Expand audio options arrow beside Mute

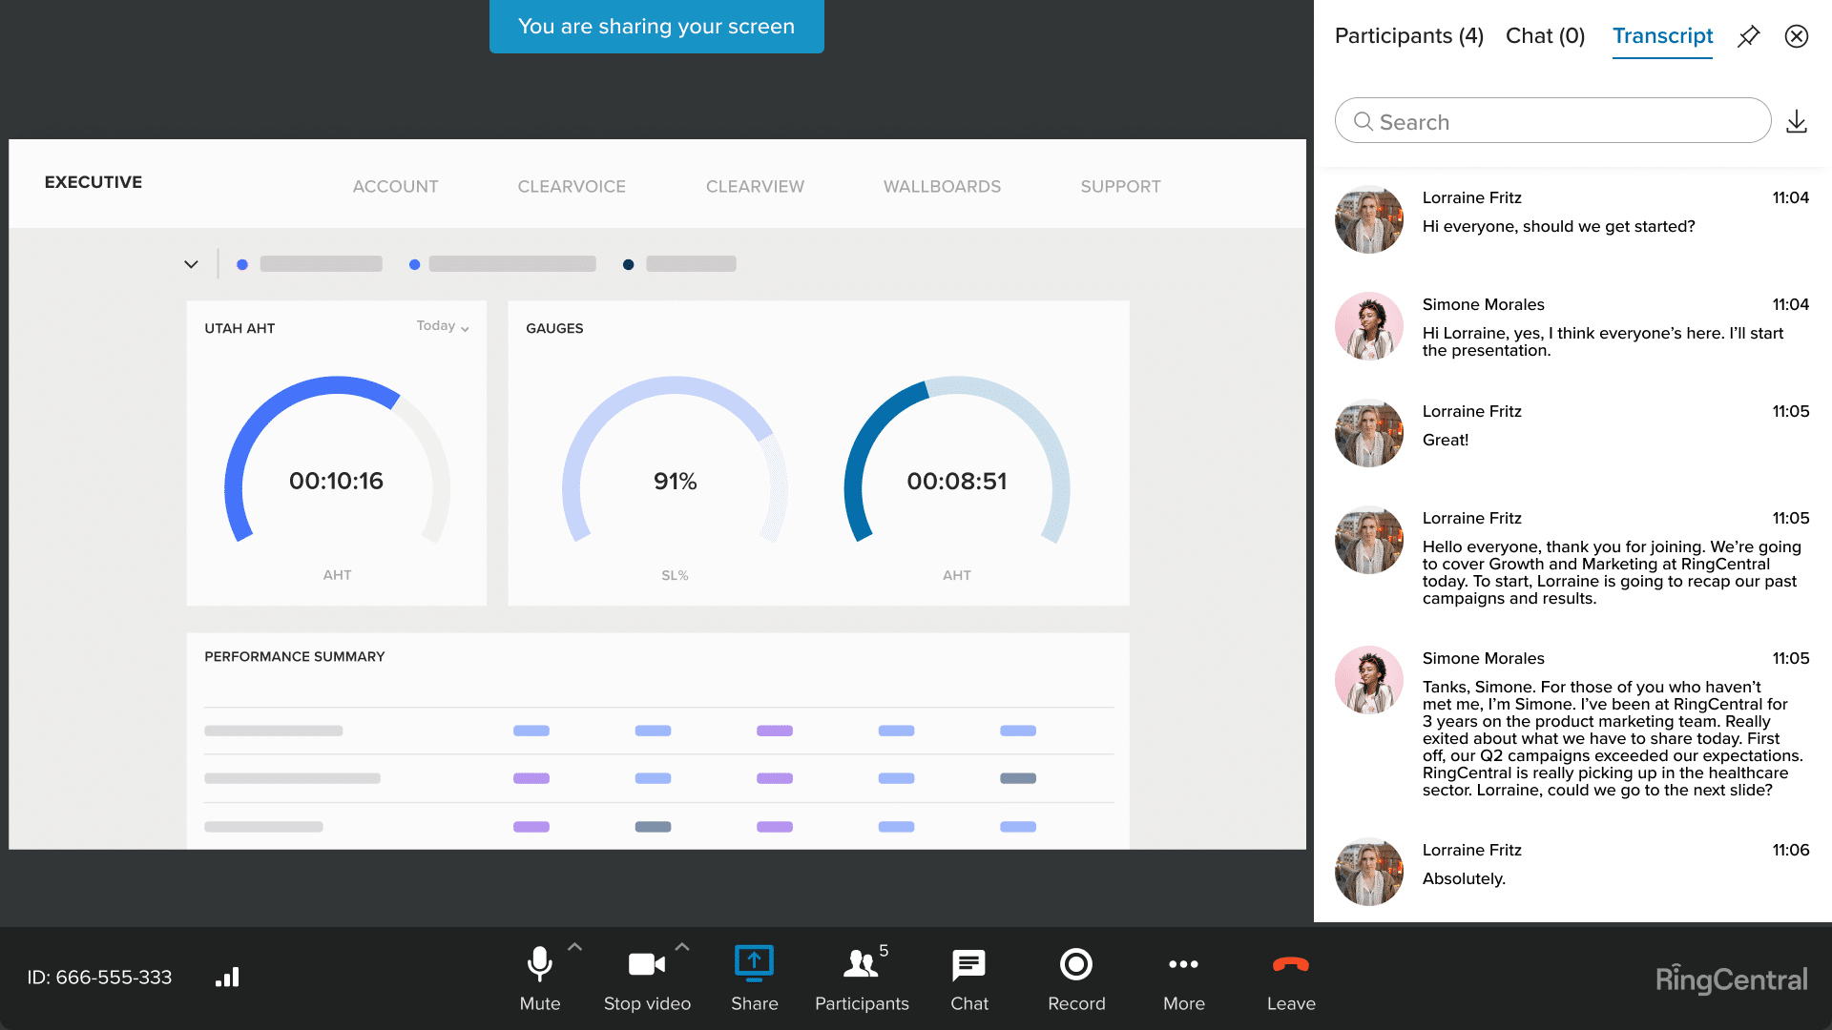(574, 947)
